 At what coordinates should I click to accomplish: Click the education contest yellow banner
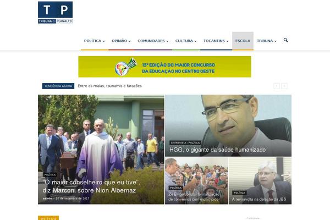pos(164,67)
